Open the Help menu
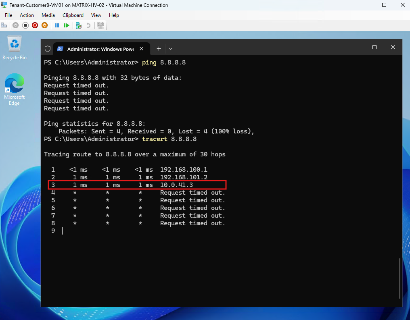 (x=114, y=15)
